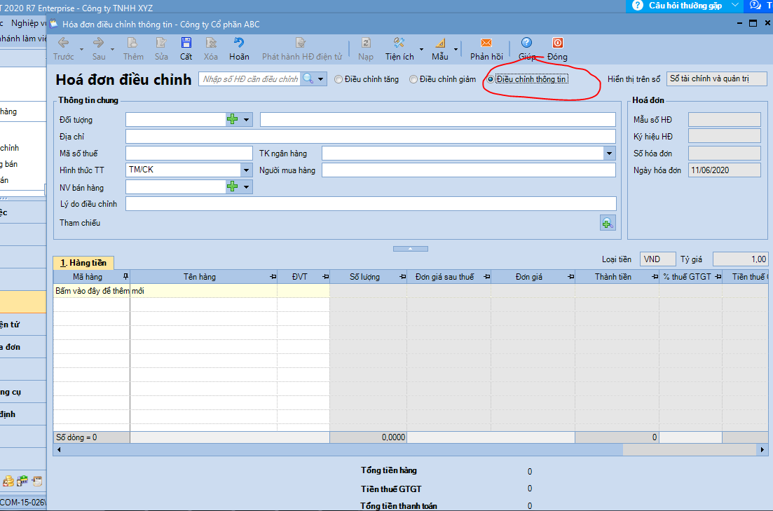
Task: Open the Tiện ích tools icon
Action: pyautogui.click(x=399, y=43)
